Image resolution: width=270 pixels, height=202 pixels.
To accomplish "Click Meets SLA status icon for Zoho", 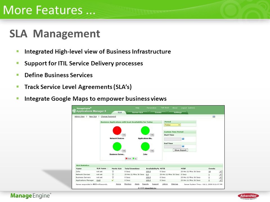I will pyautogui.click(x=113, y=172).
